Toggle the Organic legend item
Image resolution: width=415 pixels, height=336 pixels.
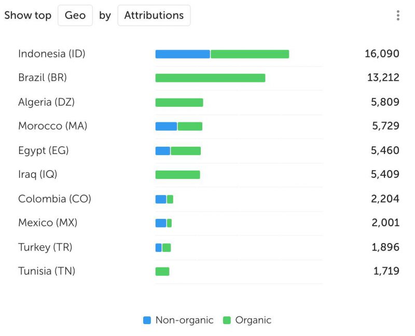point(247,320)
